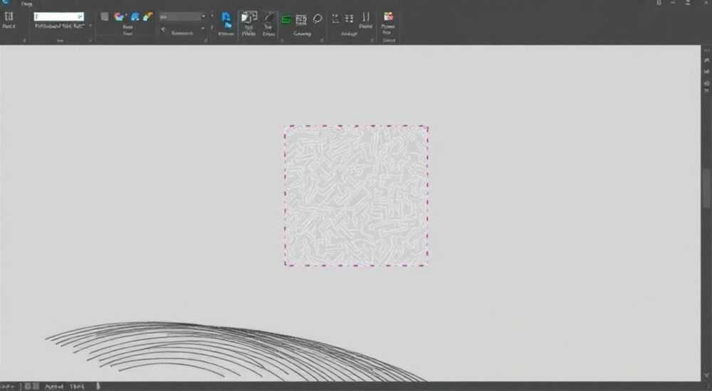Expand the dark combo box dropdown in the ribbon

(x=204, y=17)
